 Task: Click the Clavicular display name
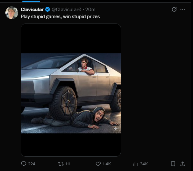[32, 10]
